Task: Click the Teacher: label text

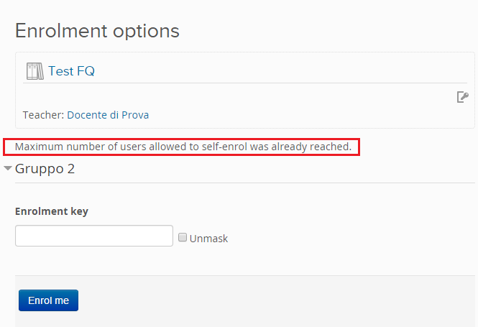Action: 43,115
